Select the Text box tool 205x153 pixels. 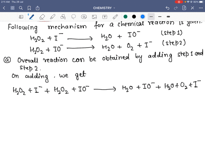[105, 17]
